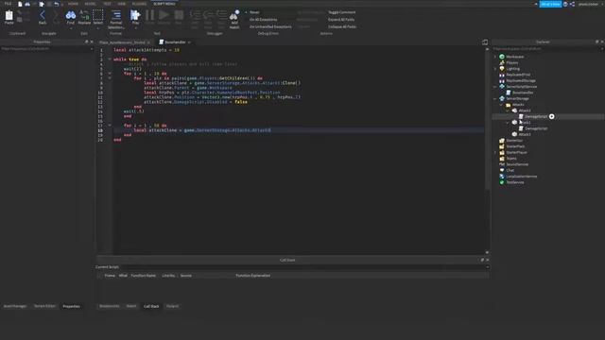
Task: Collapse the ServerStorage node
Action: 495,98
